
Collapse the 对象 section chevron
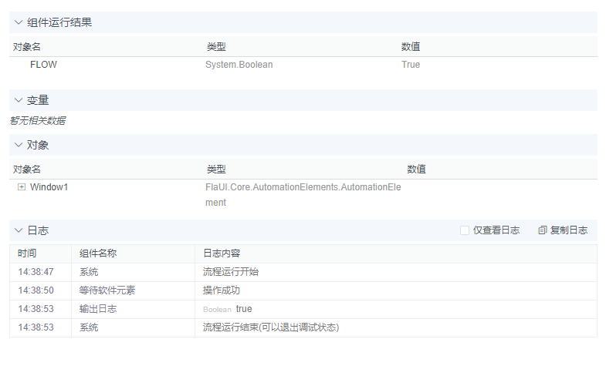(19, 145)
